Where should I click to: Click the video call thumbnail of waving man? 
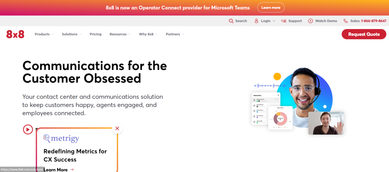326,123
